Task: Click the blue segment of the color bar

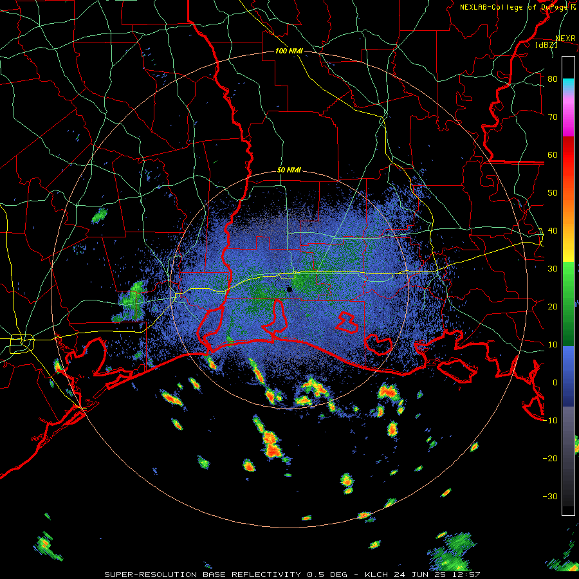Action: tap(568, 376)
